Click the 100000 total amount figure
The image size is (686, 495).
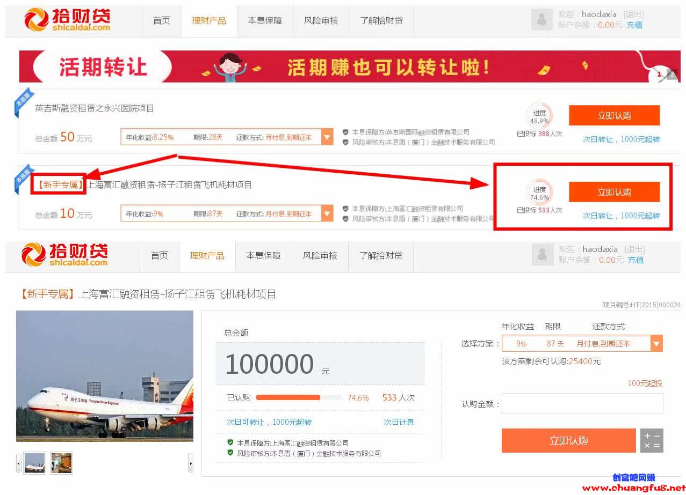point(269,364)
